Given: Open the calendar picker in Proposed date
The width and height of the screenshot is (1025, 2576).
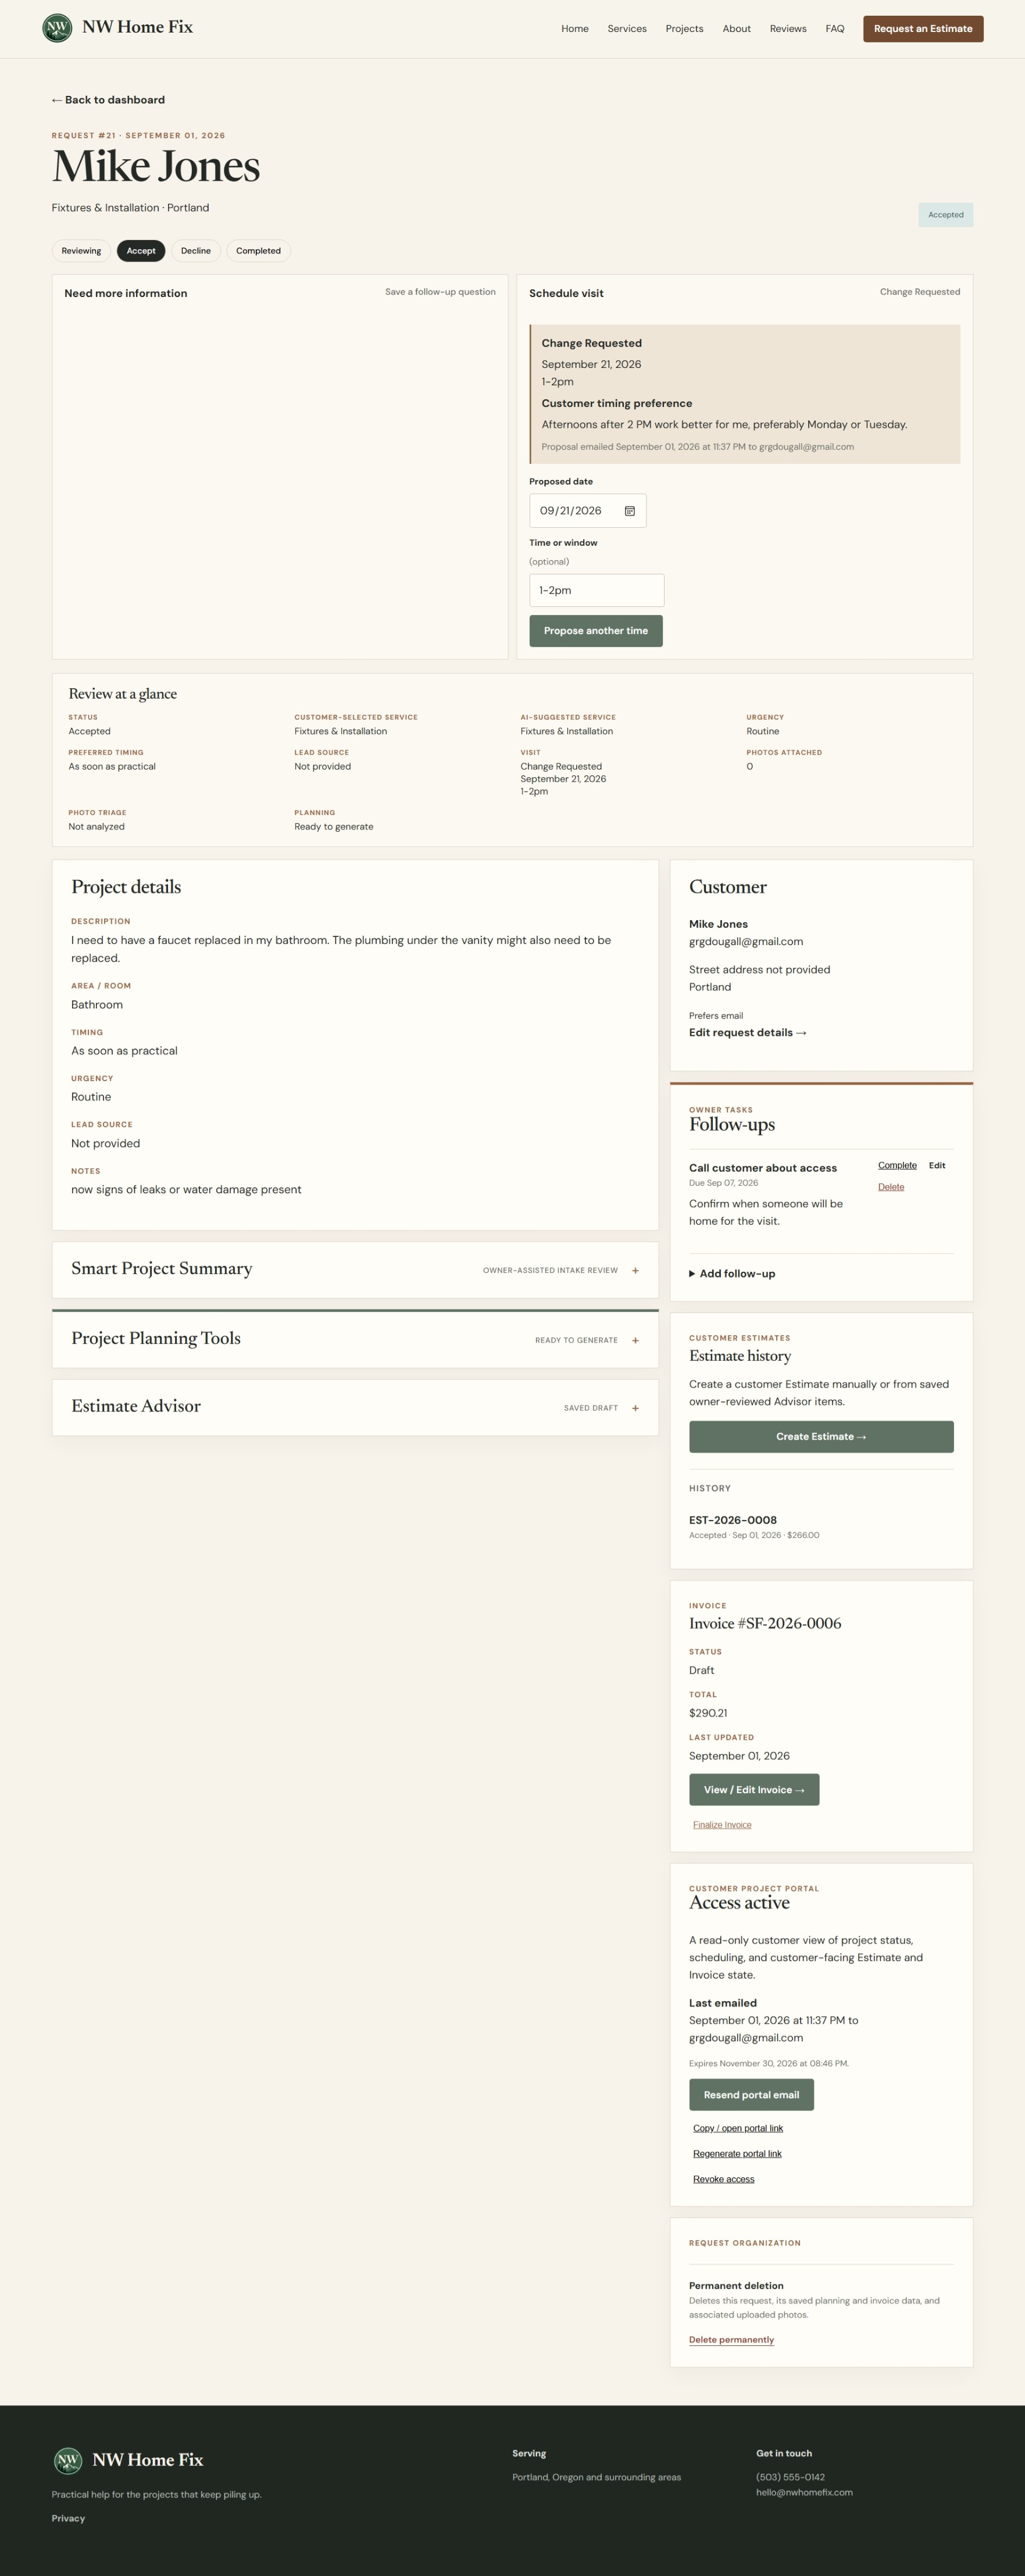Looking at the screenshot, I should [x=630, y=511].
